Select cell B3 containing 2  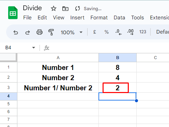pos(118,88)
